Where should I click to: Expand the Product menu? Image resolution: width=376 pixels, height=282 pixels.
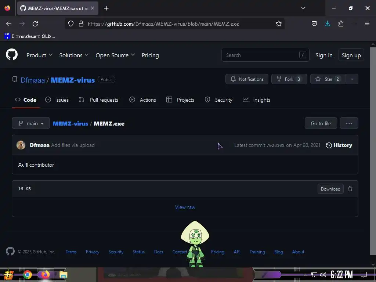[x=39, y=55]
